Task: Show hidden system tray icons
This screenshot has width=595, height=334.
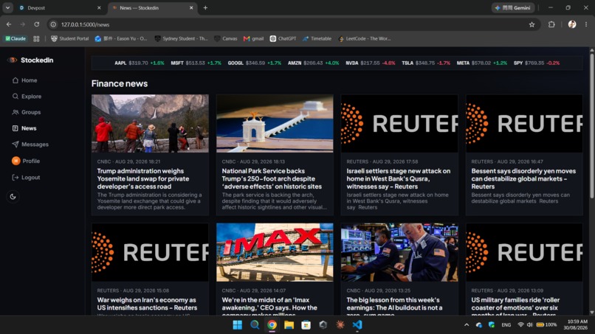Action: [x=467, y=325]
